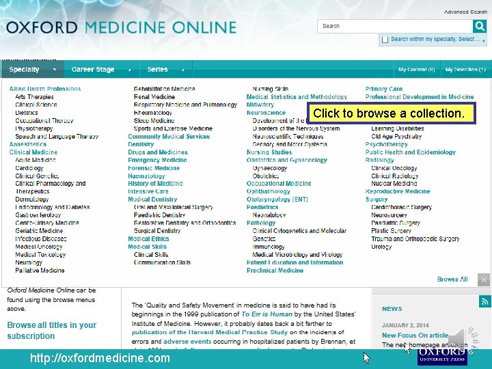Viewport: 492px width, 369px height.
Task: Click into the Search input field
Action: click(395, 26)
